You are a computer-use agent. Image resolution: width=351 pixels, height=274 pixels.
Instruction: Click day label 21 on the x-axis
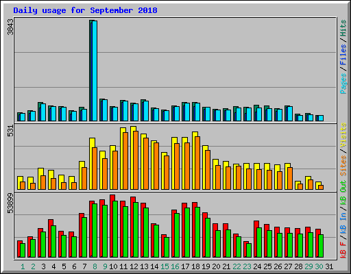point(226,266)
